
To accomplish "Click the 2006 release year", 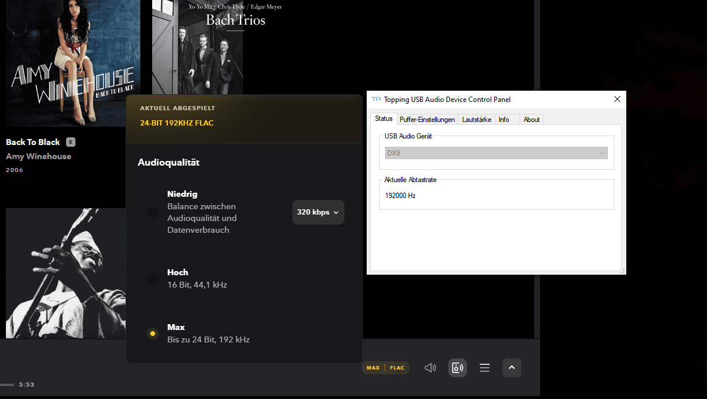I will click(14, 170).
